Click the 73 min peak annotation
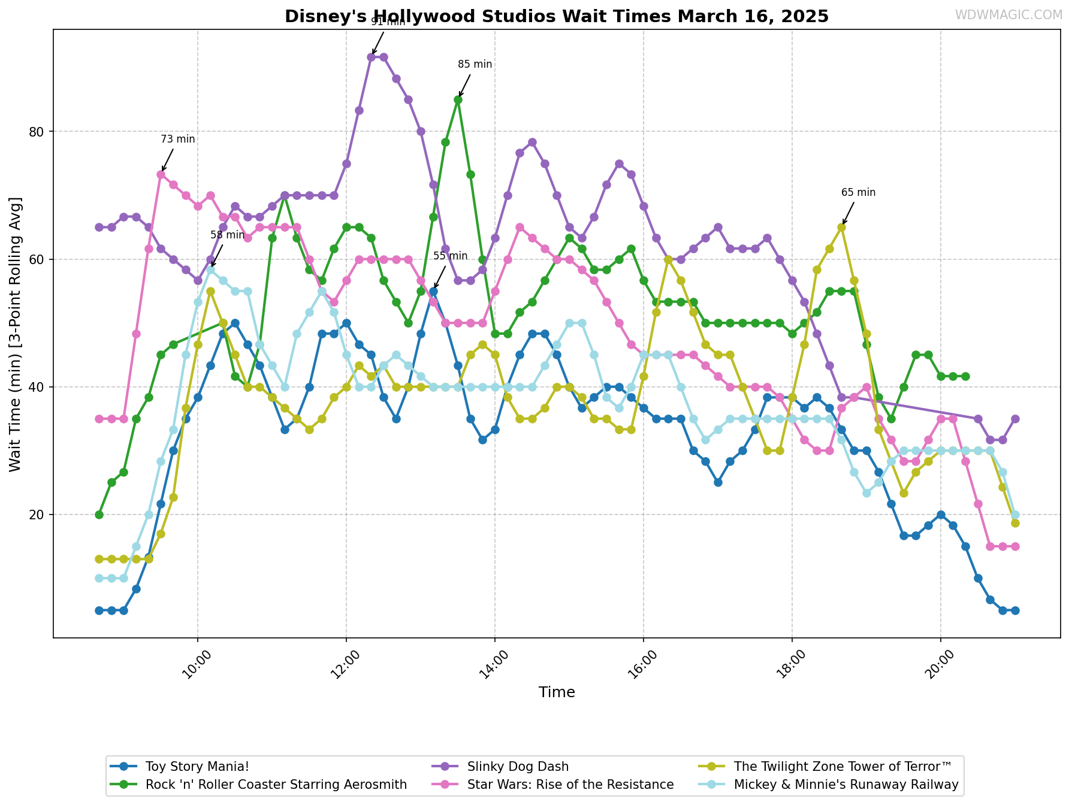Viewport: 1072px width, 805px height. point(178,140)
